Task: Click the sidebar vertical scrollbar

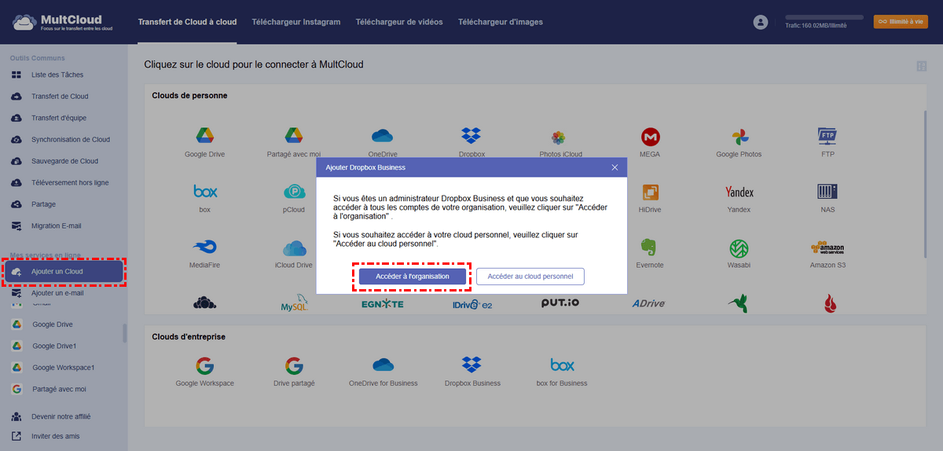Action: point(124,333)
